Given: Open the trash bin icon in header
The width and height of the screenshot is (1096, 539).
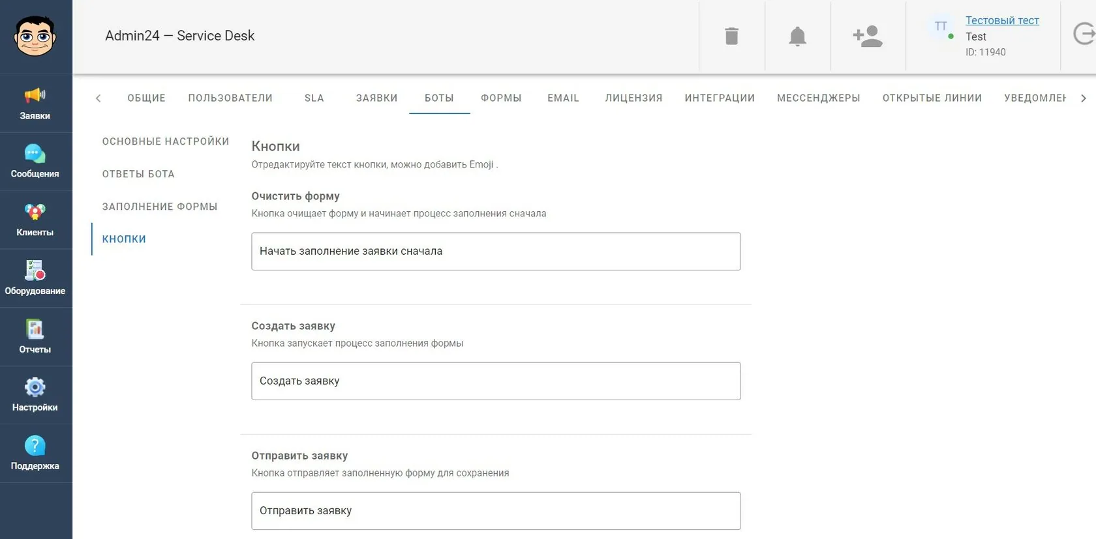Looking at the screenshot, I should tap(732, 36).
